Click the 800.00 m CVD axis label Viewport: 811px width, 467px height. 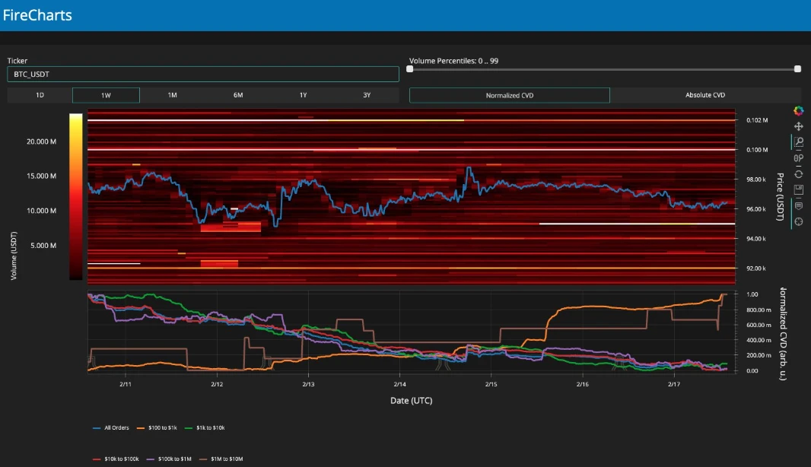click(x=759, y=310)
